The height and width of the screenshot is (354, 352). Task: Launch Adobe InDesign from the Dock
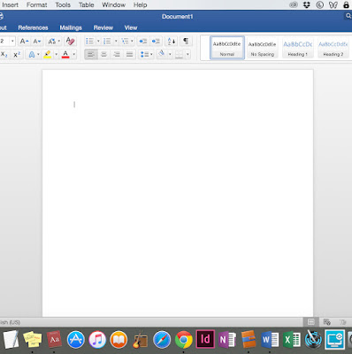205,339
